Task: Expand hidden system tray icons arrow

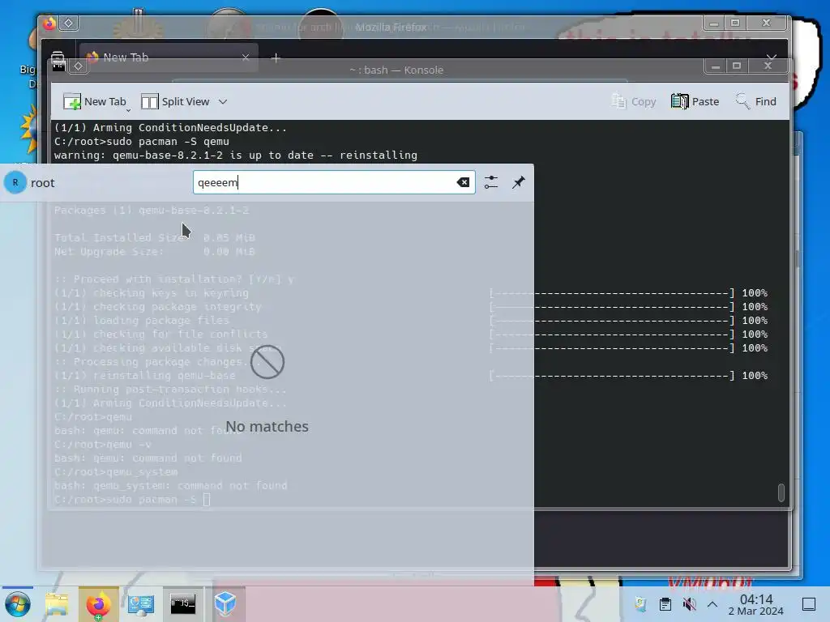Action: pos(712,604)
